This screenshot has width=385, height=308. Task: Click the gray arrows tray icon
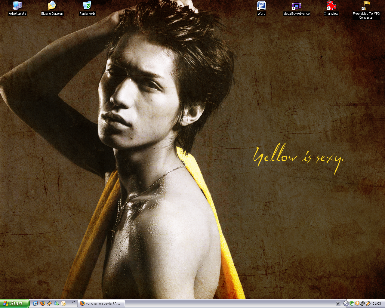point(362,303)
